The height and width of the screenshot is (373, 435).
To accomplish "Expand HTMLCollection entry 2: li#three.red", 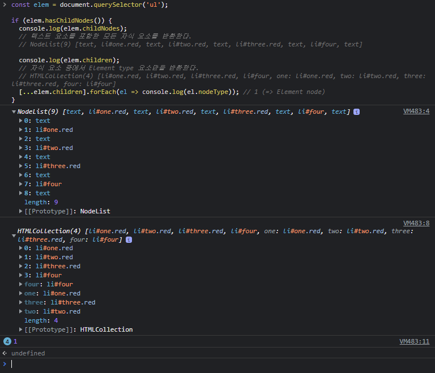I will 20,266.
